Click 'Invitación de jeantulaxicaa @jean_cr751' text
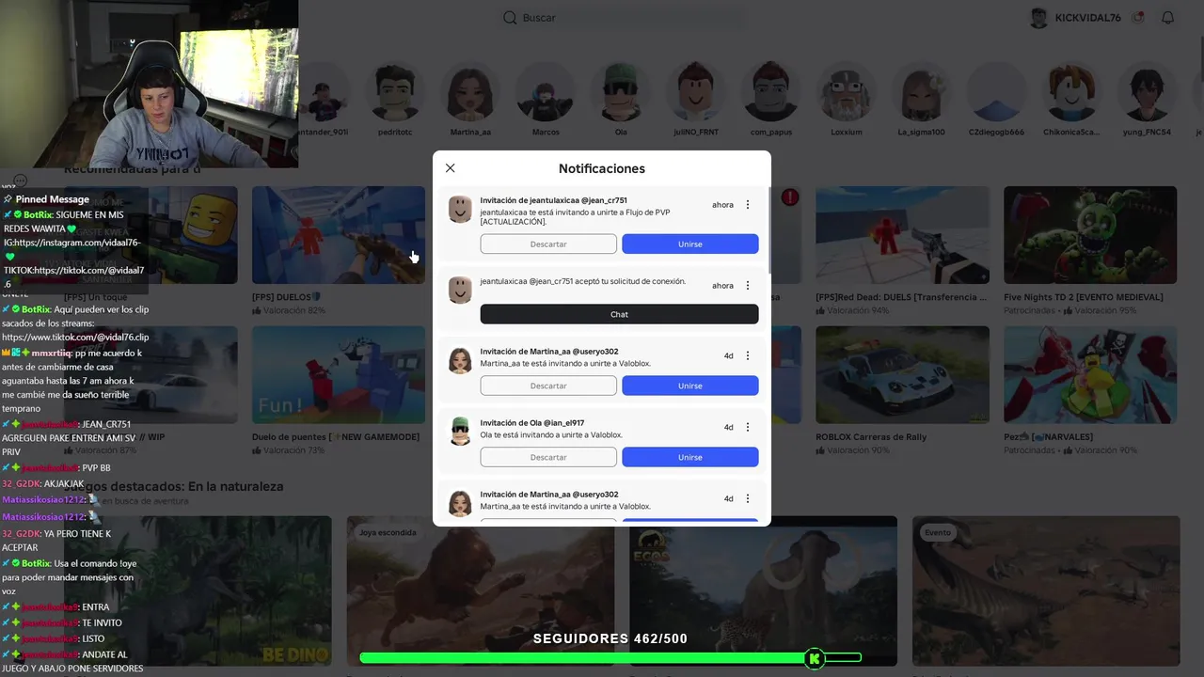 pyautogui.click(x=553, y=200)
